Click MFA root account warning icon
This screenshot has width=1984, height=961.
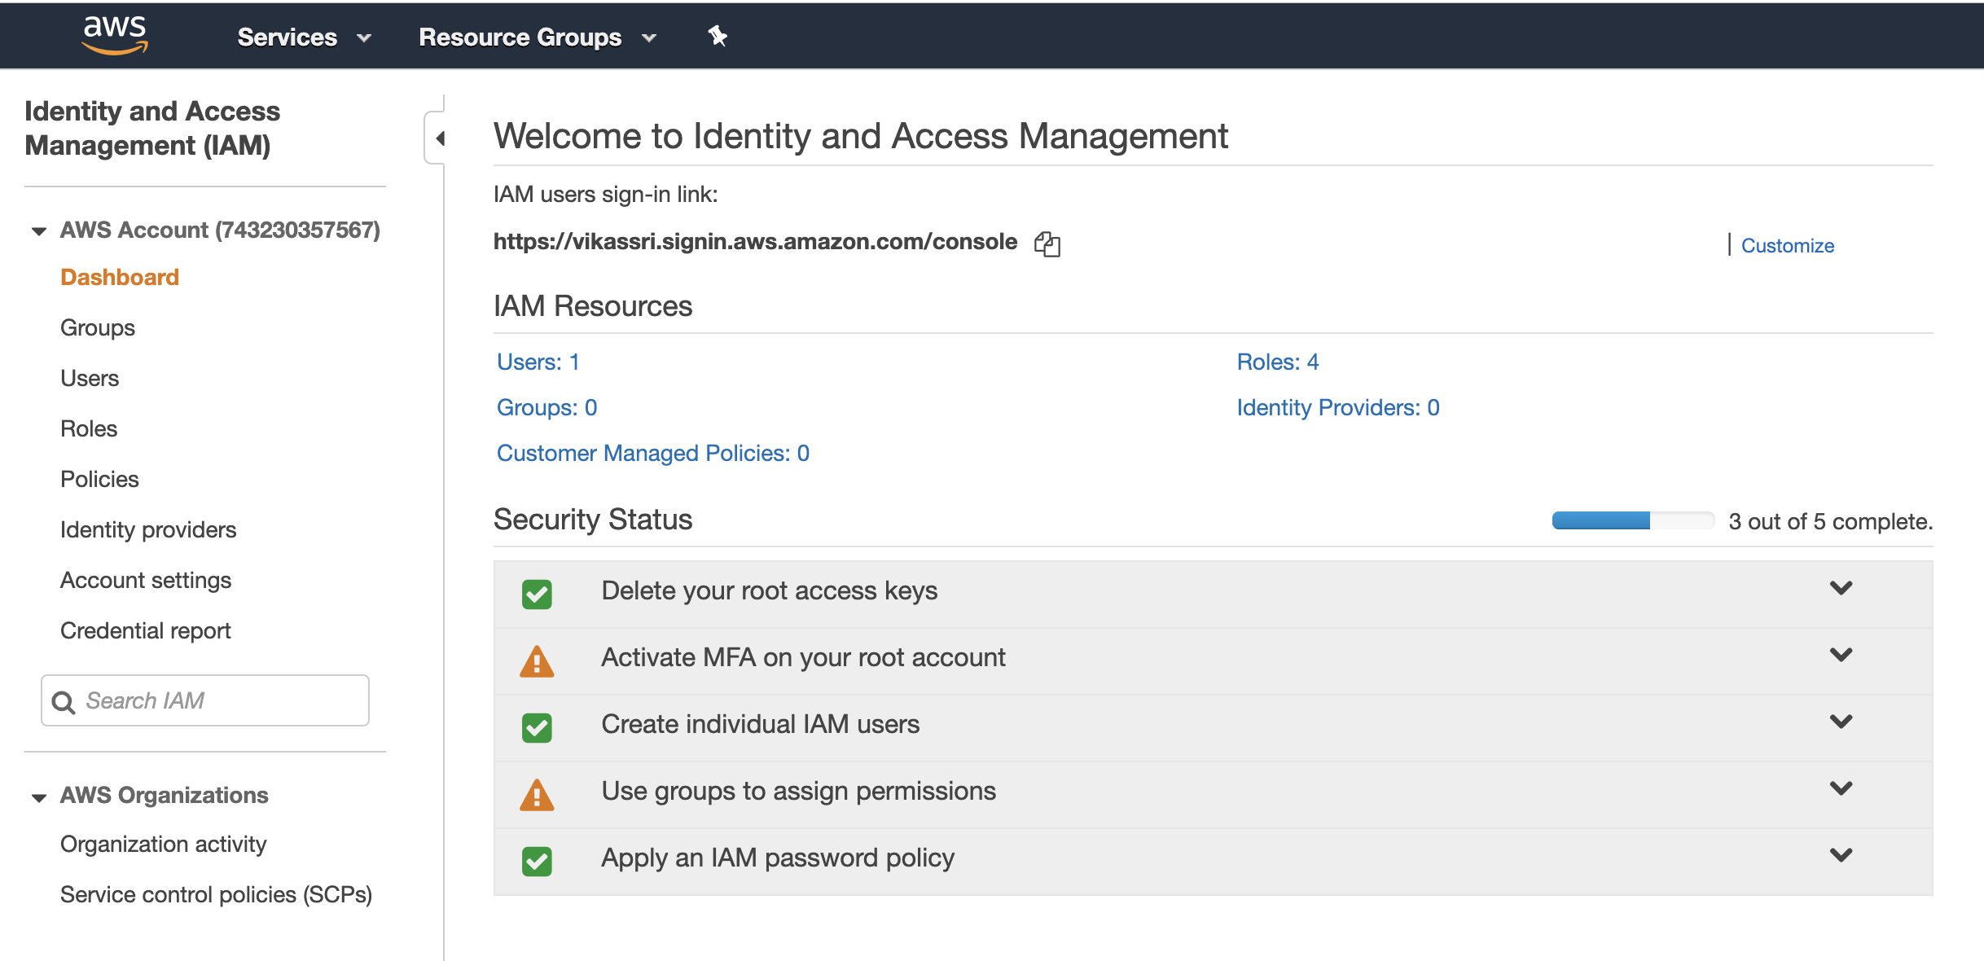click(x=537, y=661)
